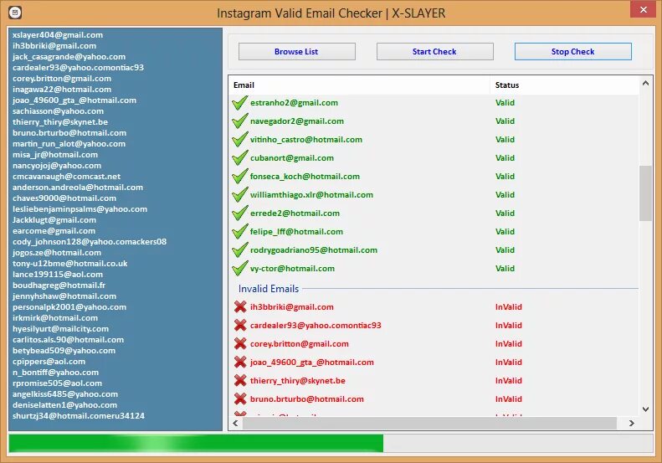Click red X icon for corey.britton@gmail.com

[240, 343]
